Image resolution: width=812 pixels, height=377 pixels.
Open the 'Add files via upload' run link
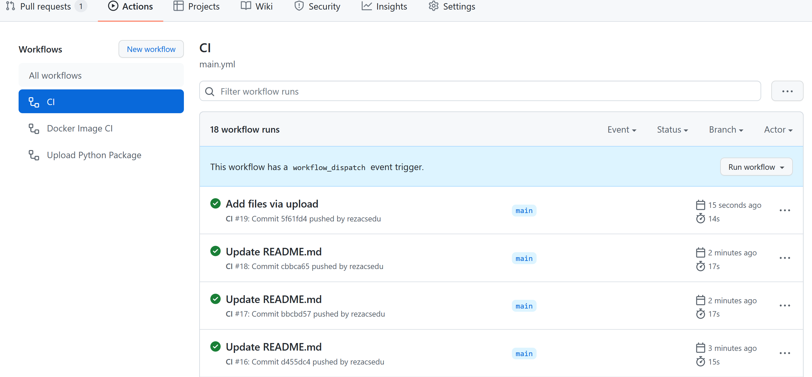tap(272, 204)
